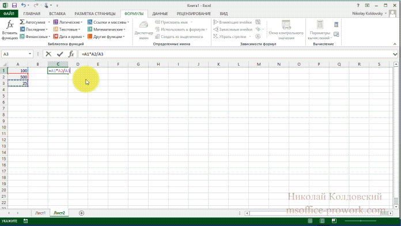Undo the last action in the quick access toolbar
Image resolution: width=401 pixels, height=226 pixels.
23,5
